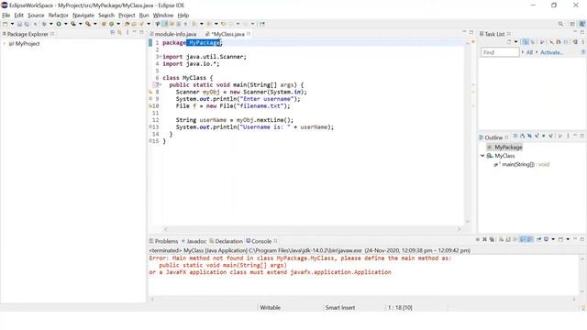The width and height of the screenshot is (587, 330).
Task: Open the Package Explorer view menu
Action: tap(127, 33)
